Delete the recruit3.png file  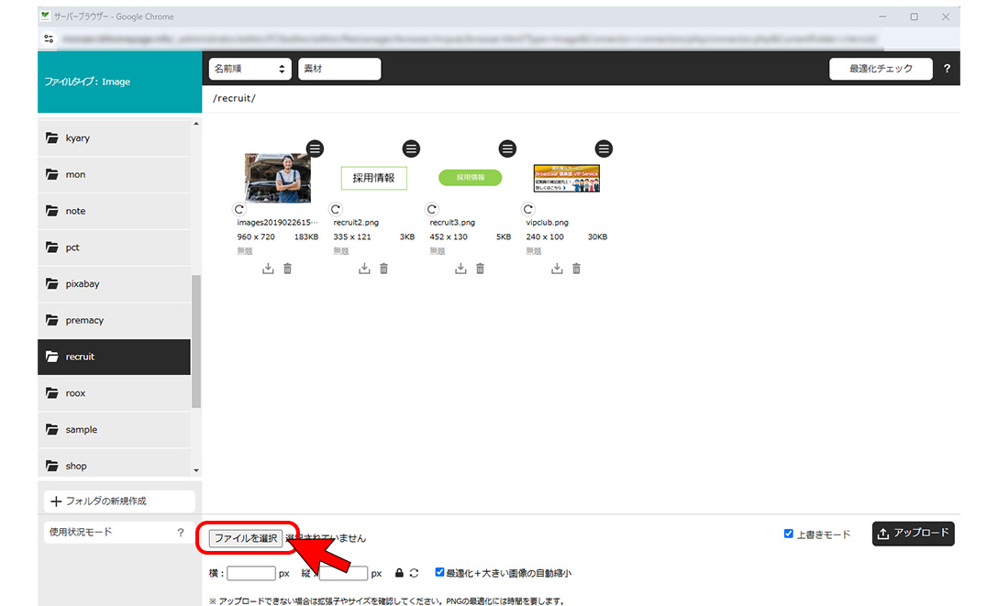coord(480,269)
